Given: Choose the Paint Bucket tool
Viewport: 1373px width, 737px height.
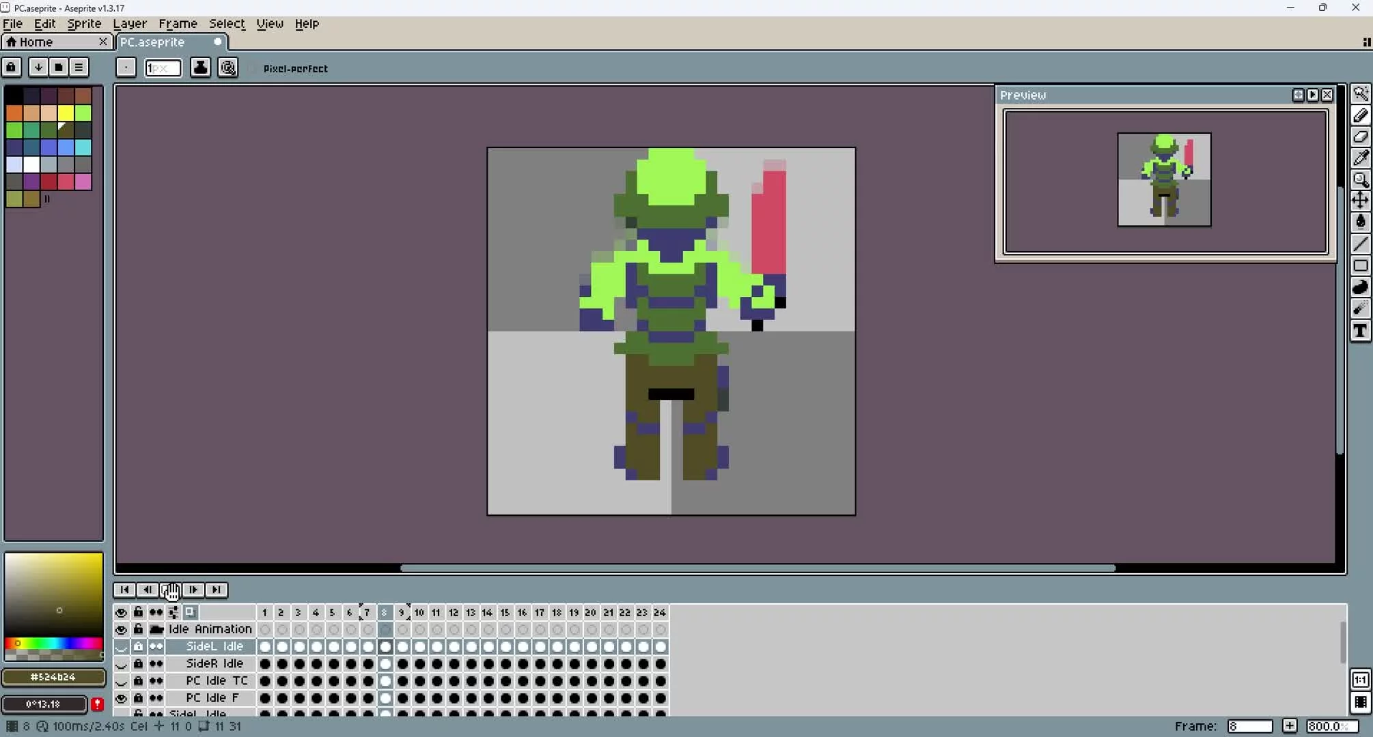Looking at the screenshot, I should 1360,222.
